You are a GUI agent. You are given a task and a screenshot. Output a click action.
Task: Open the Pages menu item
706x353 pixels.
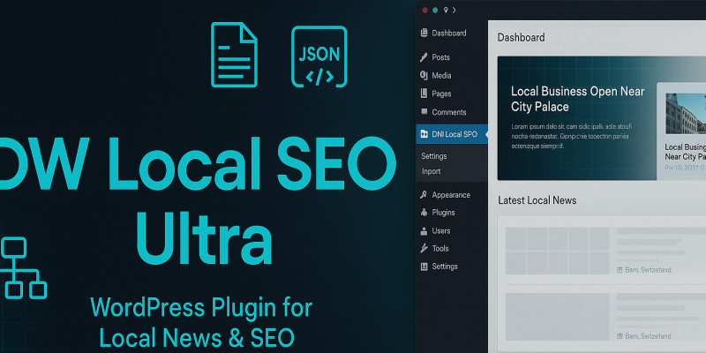pyautogui.click(x=441, y=94)
